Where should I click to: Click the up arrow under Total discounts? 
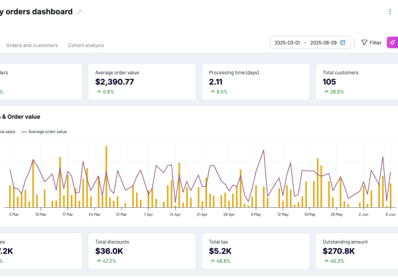click(x=98, y=261)
